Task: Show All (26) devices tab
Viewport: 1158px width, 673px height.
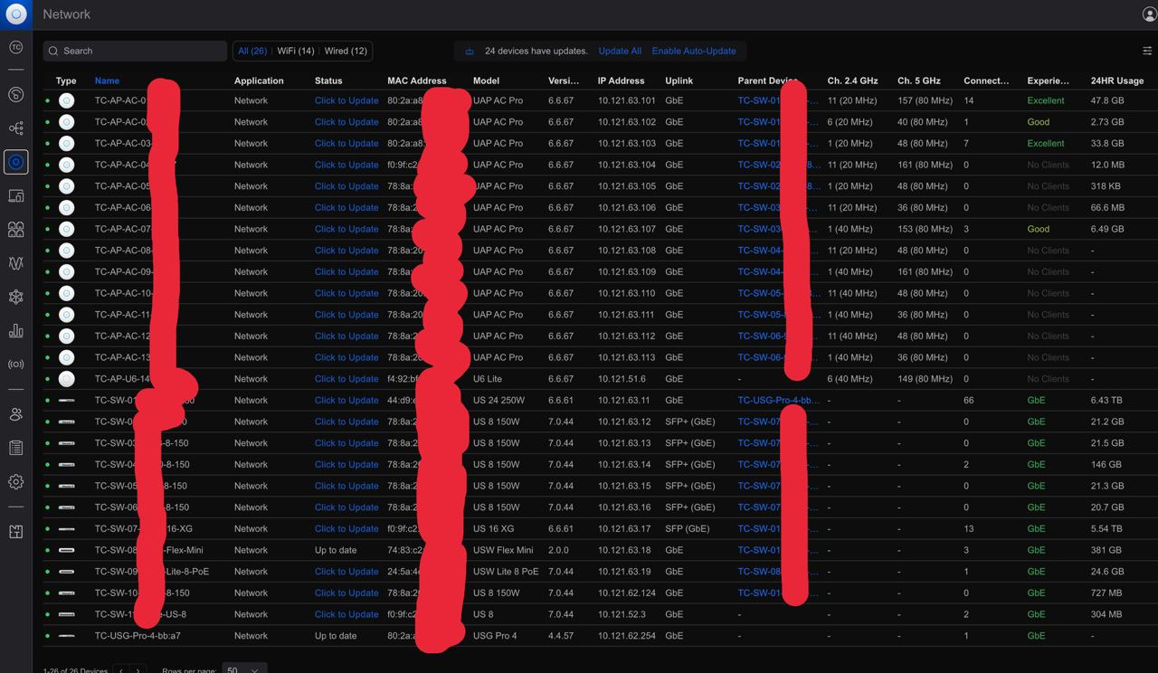Action: (x=252, y=51)
